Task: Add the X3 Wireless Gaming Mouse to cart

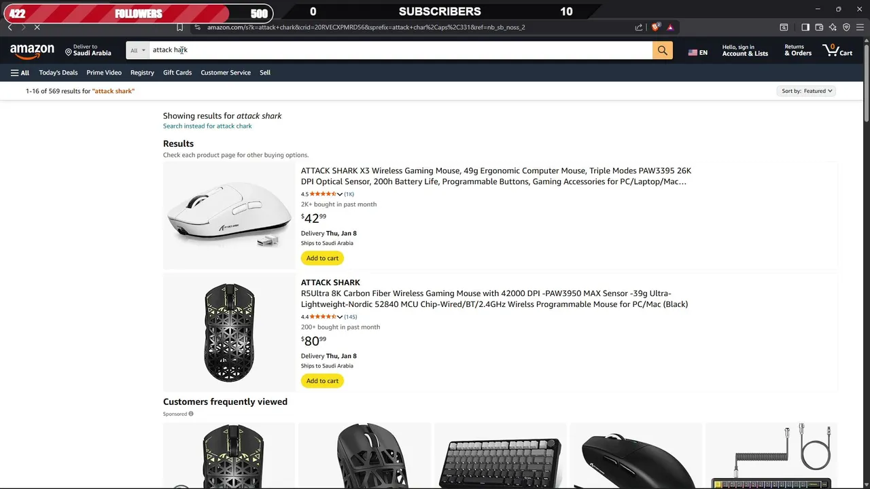Action: click(x=322, y=258)
